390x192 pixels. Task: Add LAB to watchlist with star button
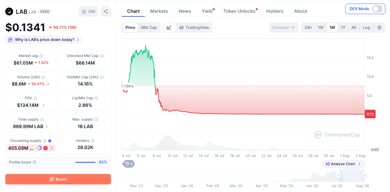tap(88, 11)
